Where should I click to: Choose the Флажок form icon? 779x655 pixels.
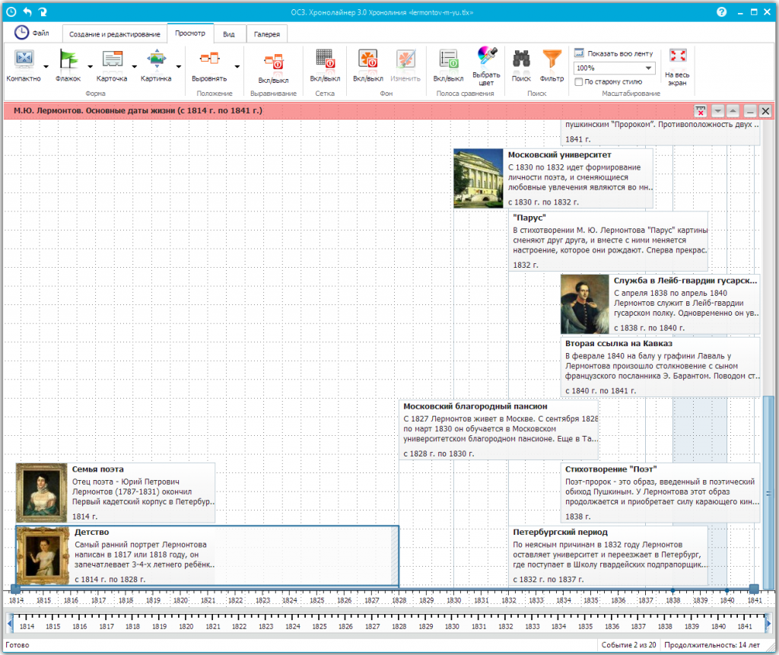(68, 61)
